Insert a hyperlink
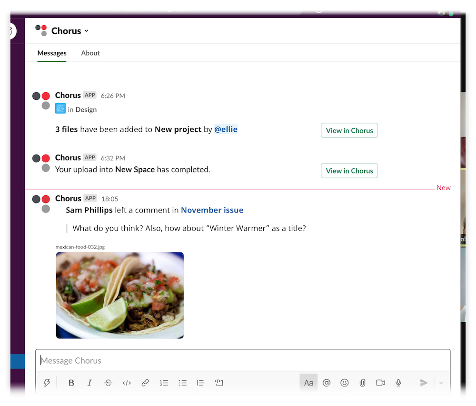This screenshot has height=406, width=476. 145,383
